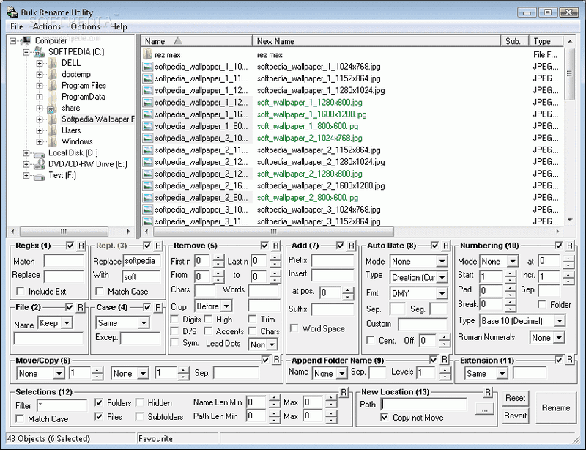
Task: Open the File Name Keep dropdown
Action: tap(67, 322)
